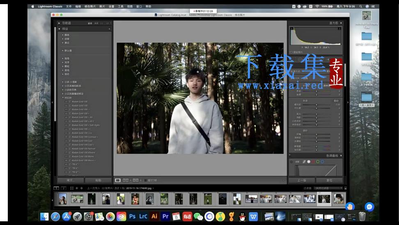Add a new preset with the plus icon
399x225 pixels.
(x=109, y=29)
